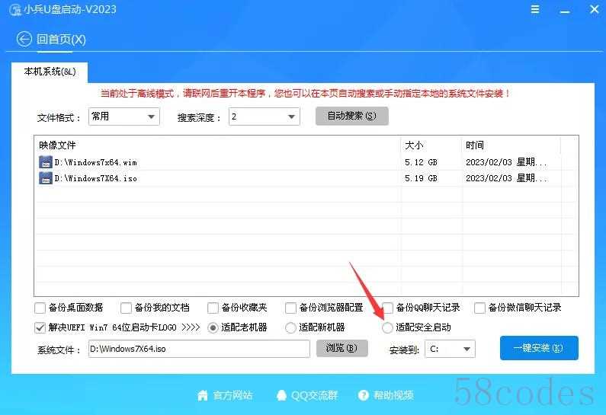Open the 搜索深度 dropdown
Viewport: 606px width, 415px height.
click(x=265, y=117)
